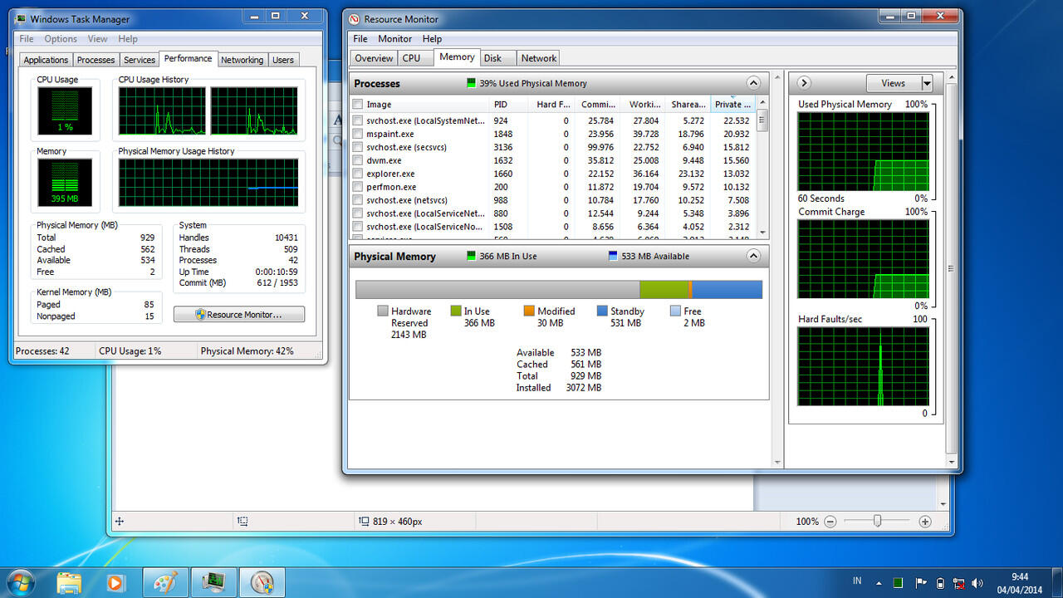Sort by the Private column header
Viewport: 1063px width, 598px height.
pos(732,104)
